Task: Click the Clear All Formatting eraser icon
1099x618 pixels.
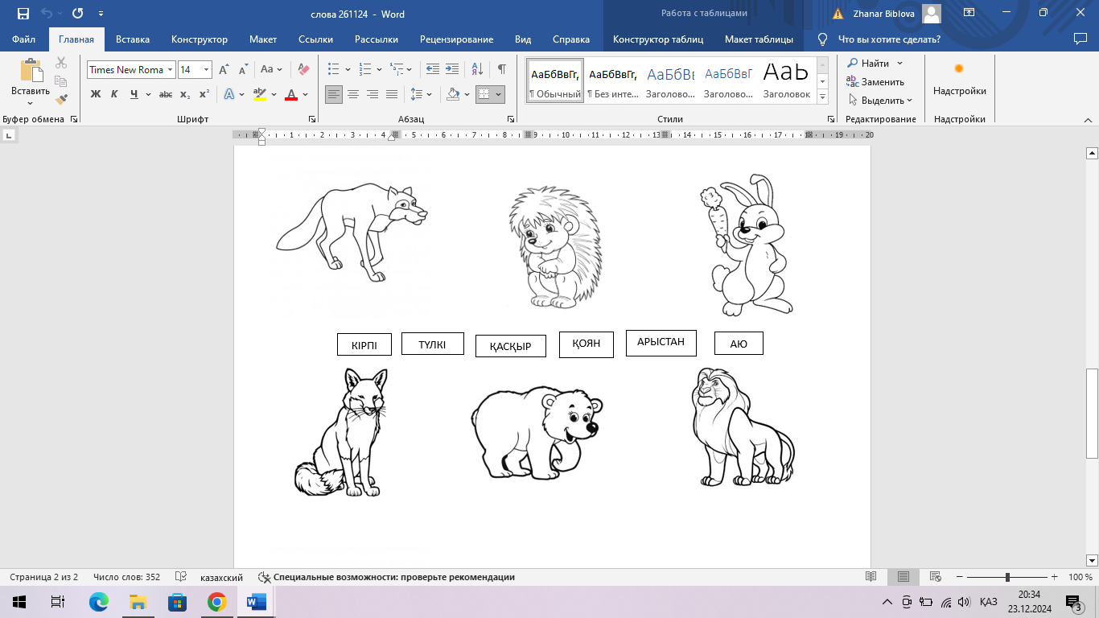Action: [303, 70]
